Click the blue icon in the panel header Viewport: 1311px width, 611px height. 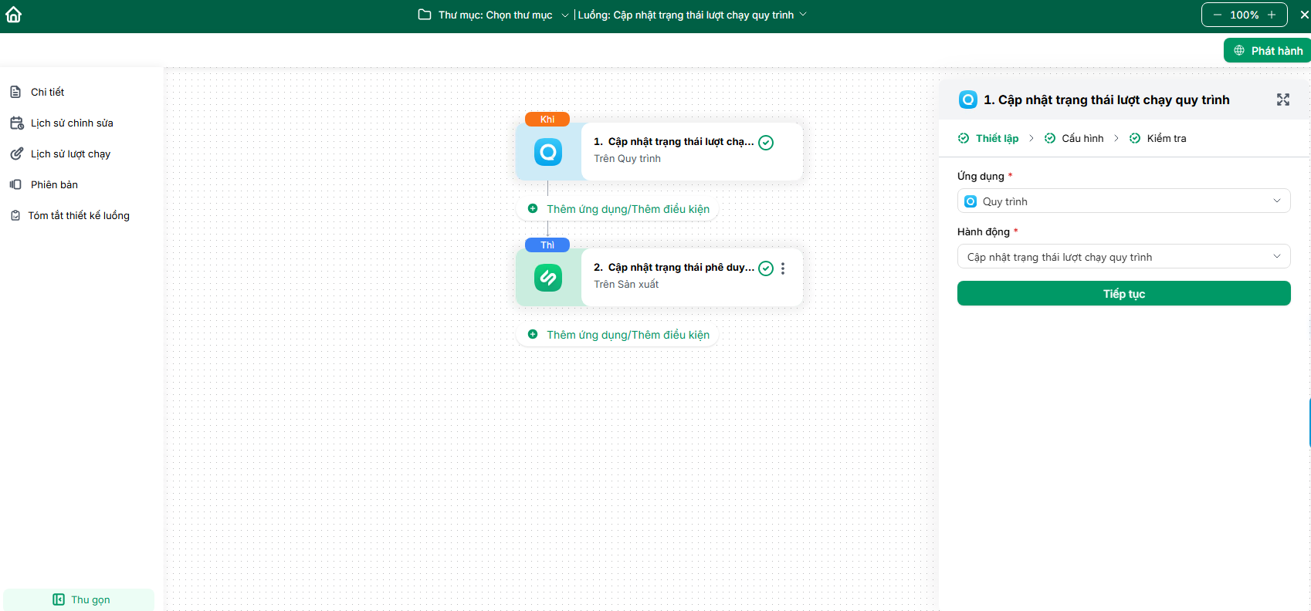point(968,100)
